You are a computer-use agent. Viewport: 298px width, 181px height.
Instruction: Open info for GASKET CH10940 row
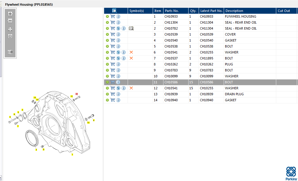tap(118, 100)
